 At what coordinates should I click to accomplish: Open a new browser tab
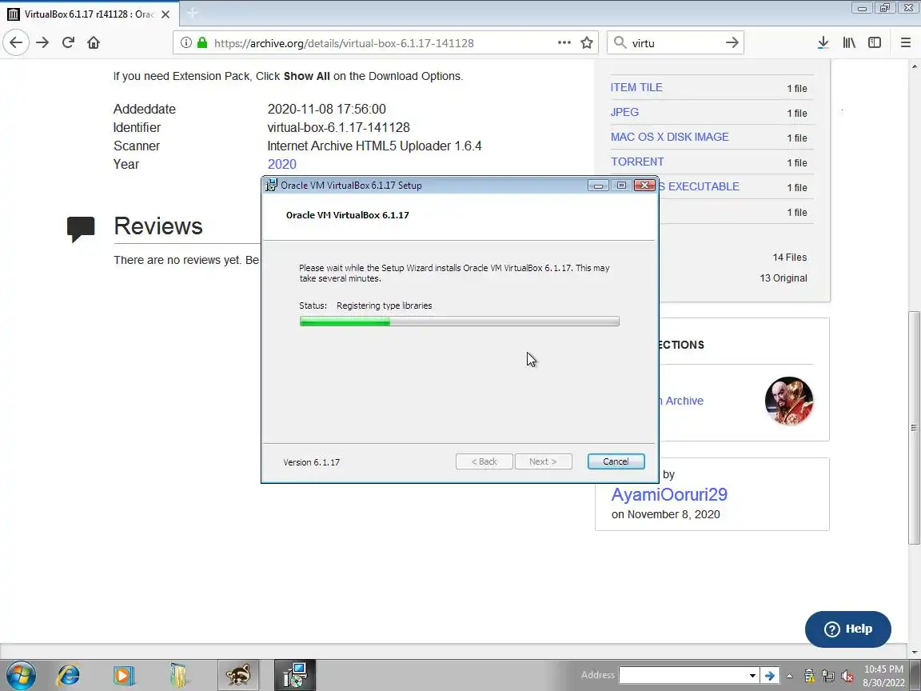[193, 13]
